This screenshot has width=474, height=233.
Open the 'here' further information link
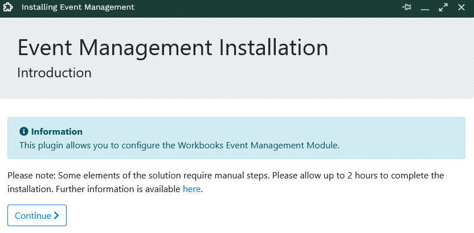191,189
